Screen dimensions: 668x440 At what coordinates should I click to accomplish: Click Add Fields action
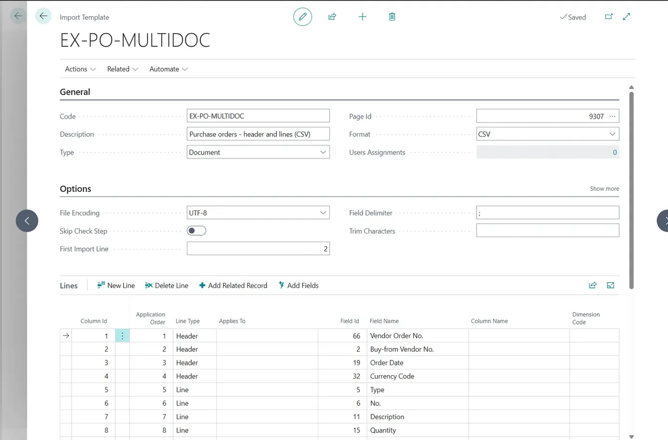tap(298, 285)
